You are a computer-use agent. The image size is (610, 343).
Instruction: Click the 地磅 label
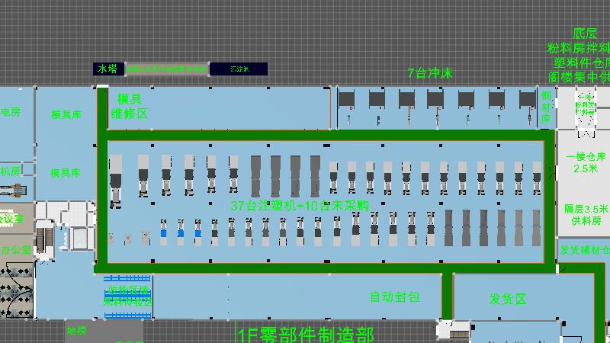(x=77, y=331)
